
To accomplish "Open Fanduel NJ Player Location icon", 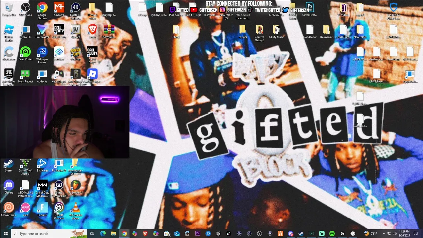I will coord(393,11).
